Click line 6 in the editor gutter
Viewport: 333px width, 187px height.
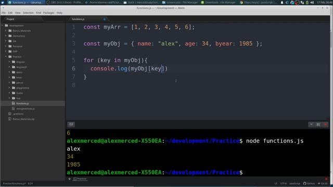[x=73, y=69]
